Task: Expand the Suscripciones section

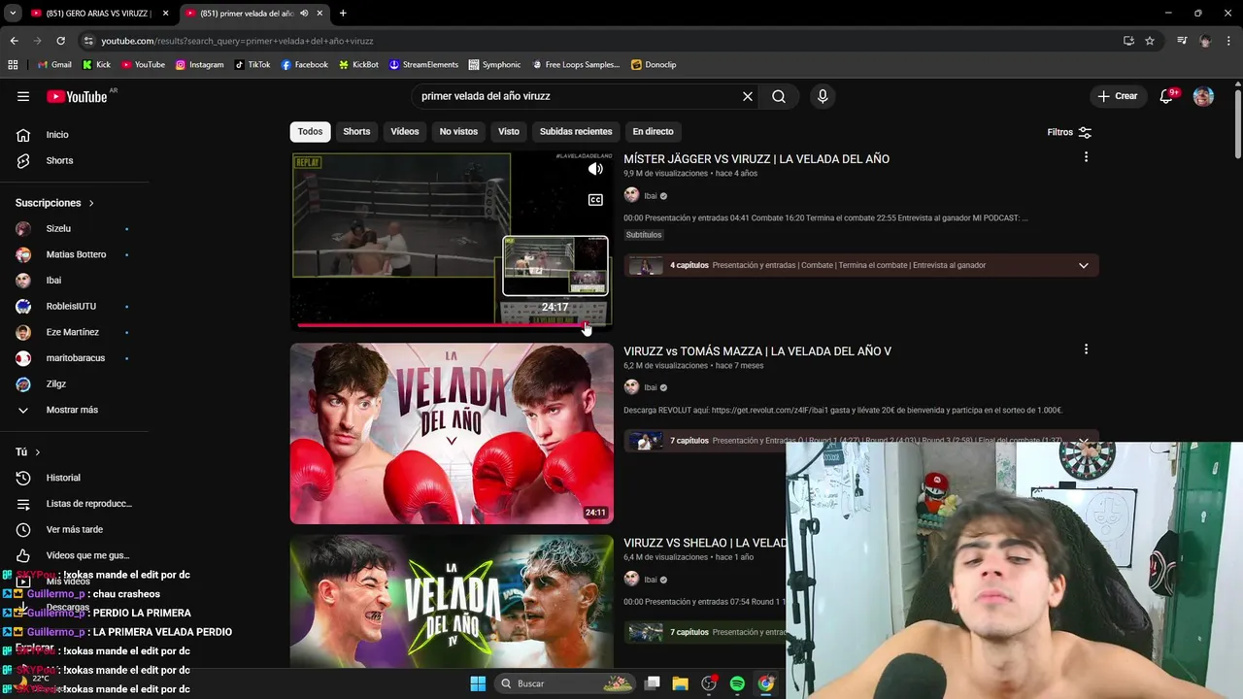Action: pyautogui.click(x=54, y=203)
